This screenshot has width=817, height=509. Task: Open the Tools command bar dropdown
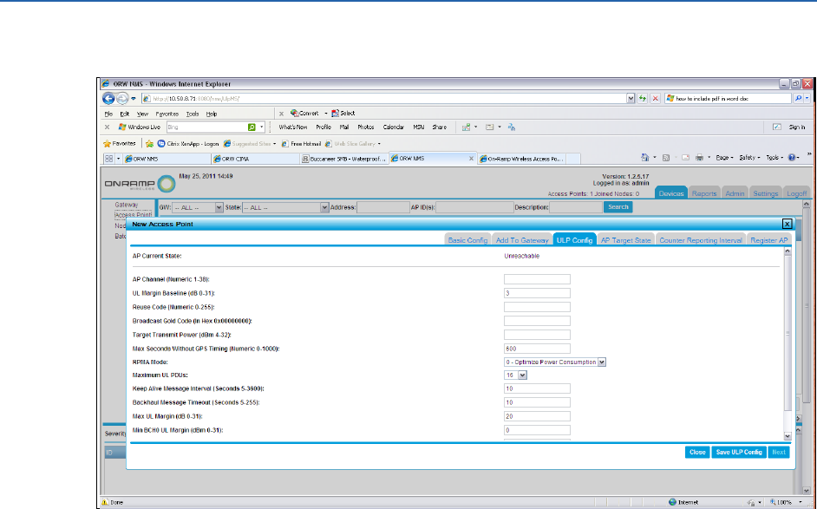click(x=775, y=157)
